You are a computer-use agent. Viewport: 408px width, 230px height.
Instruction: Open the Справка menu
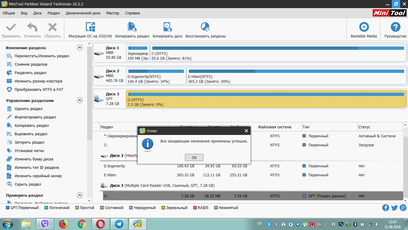(x=132, y=13)
